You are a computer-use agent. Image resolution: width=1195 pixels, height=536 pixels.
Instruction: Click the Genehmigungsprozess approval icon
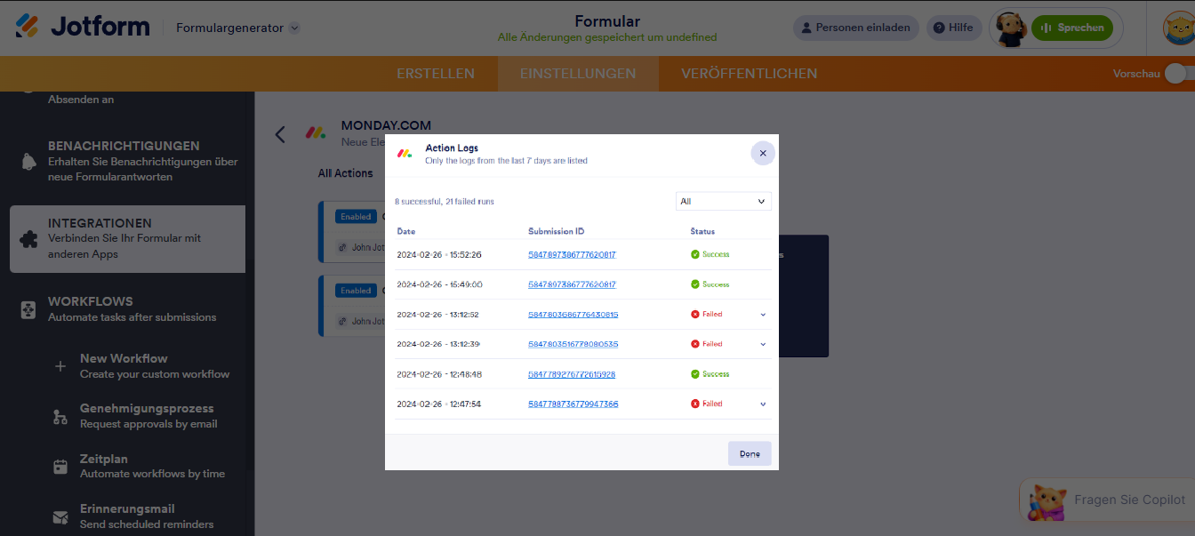point(60,416)
